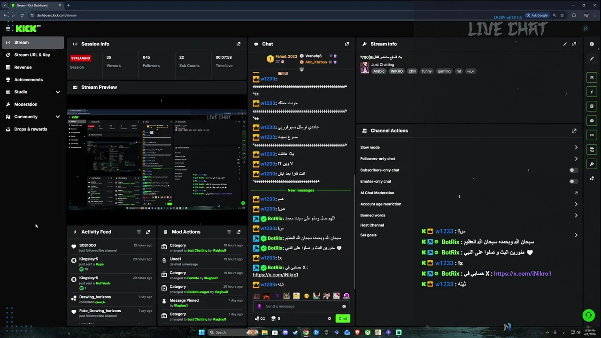Screen dimensions: 601x338
Task: Click the pencil icon in right sidebar
Action: (592, 59)
